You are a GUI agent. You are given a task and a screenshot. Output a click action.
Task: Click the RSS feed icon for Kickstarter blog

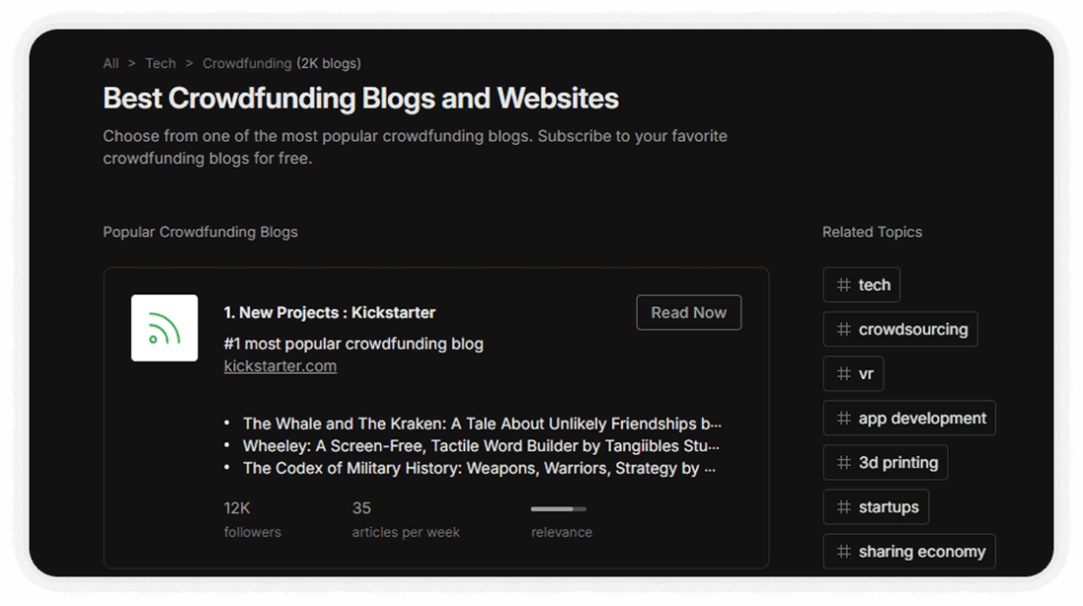pos(163,327)
